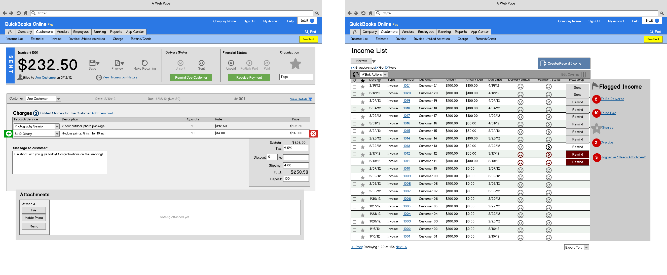The height and width of the screenshot is (275, 667).
Task: Toggle the Bulk Actions checkbox
Action: click(363, 74)
